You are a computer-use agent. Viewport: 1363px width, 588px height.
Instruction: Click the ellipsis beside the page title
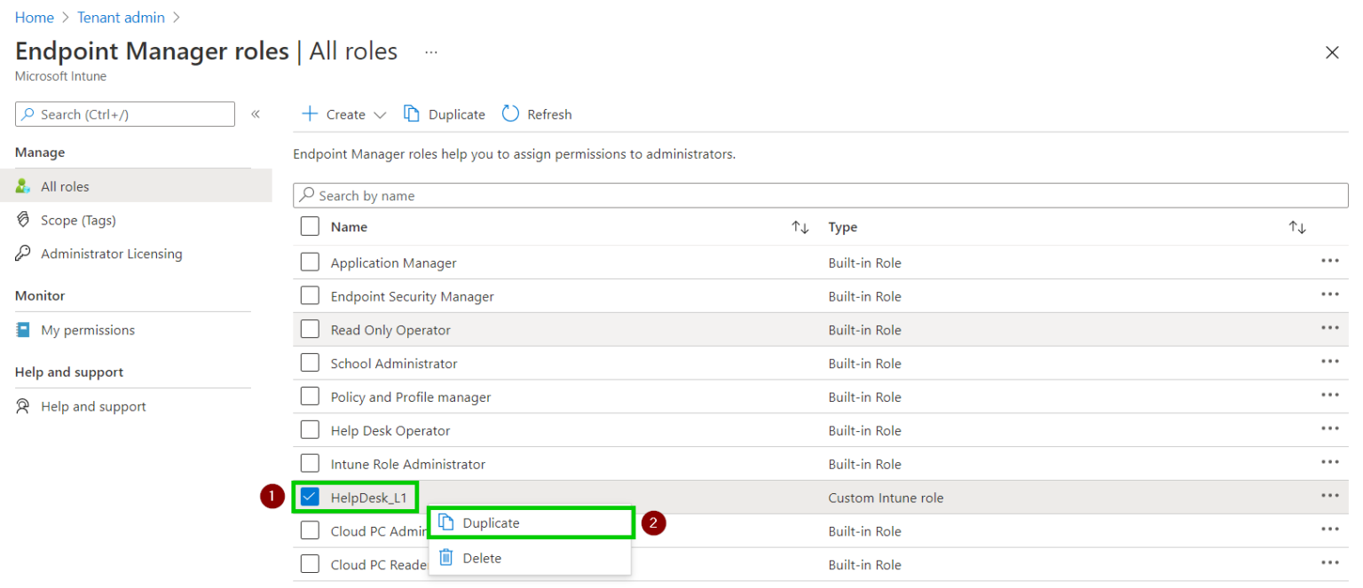[x=431, y=52]
